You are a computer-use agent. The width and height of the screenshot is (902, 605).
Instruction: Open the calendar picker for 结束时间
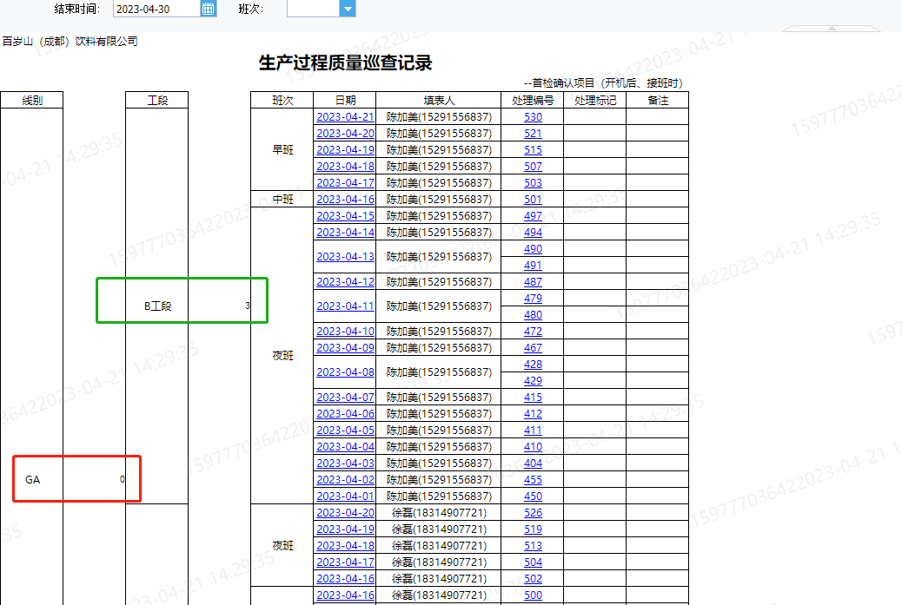point(209,9)
